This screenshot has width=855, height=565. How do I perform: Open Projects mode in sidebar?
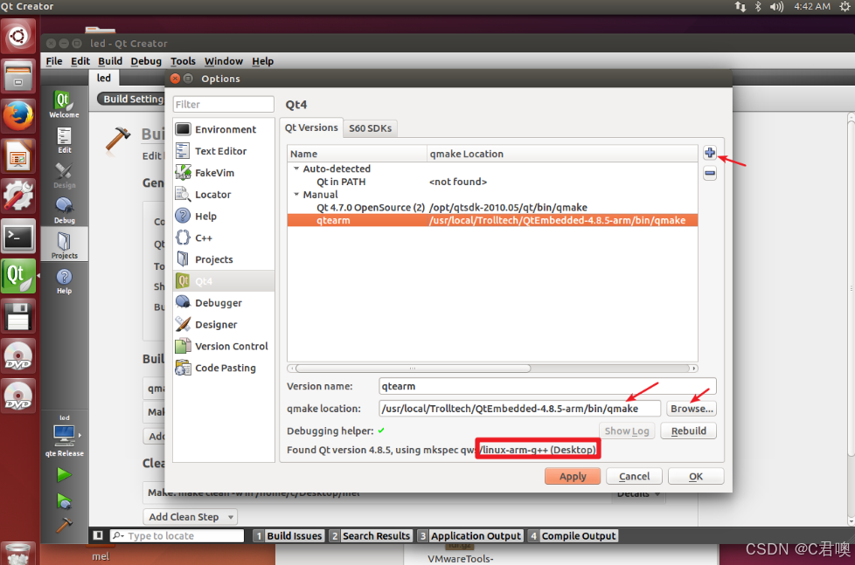(x=65, y=245)
